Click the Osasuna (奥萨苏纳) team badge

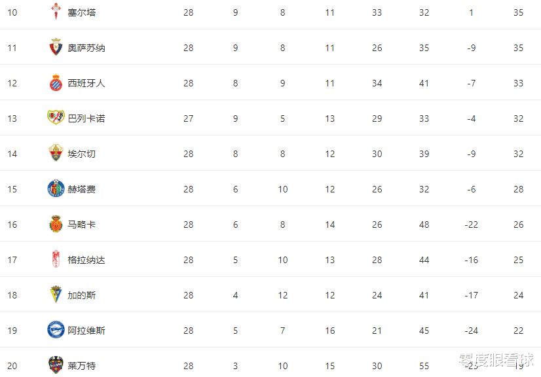click(x=56, y=47)
